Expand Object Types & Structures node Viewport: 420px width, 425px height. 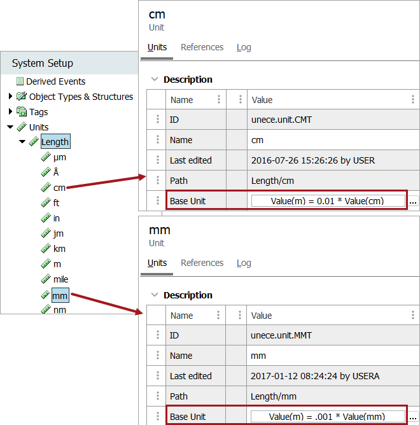pyautogui.click(x=10, y=96)
